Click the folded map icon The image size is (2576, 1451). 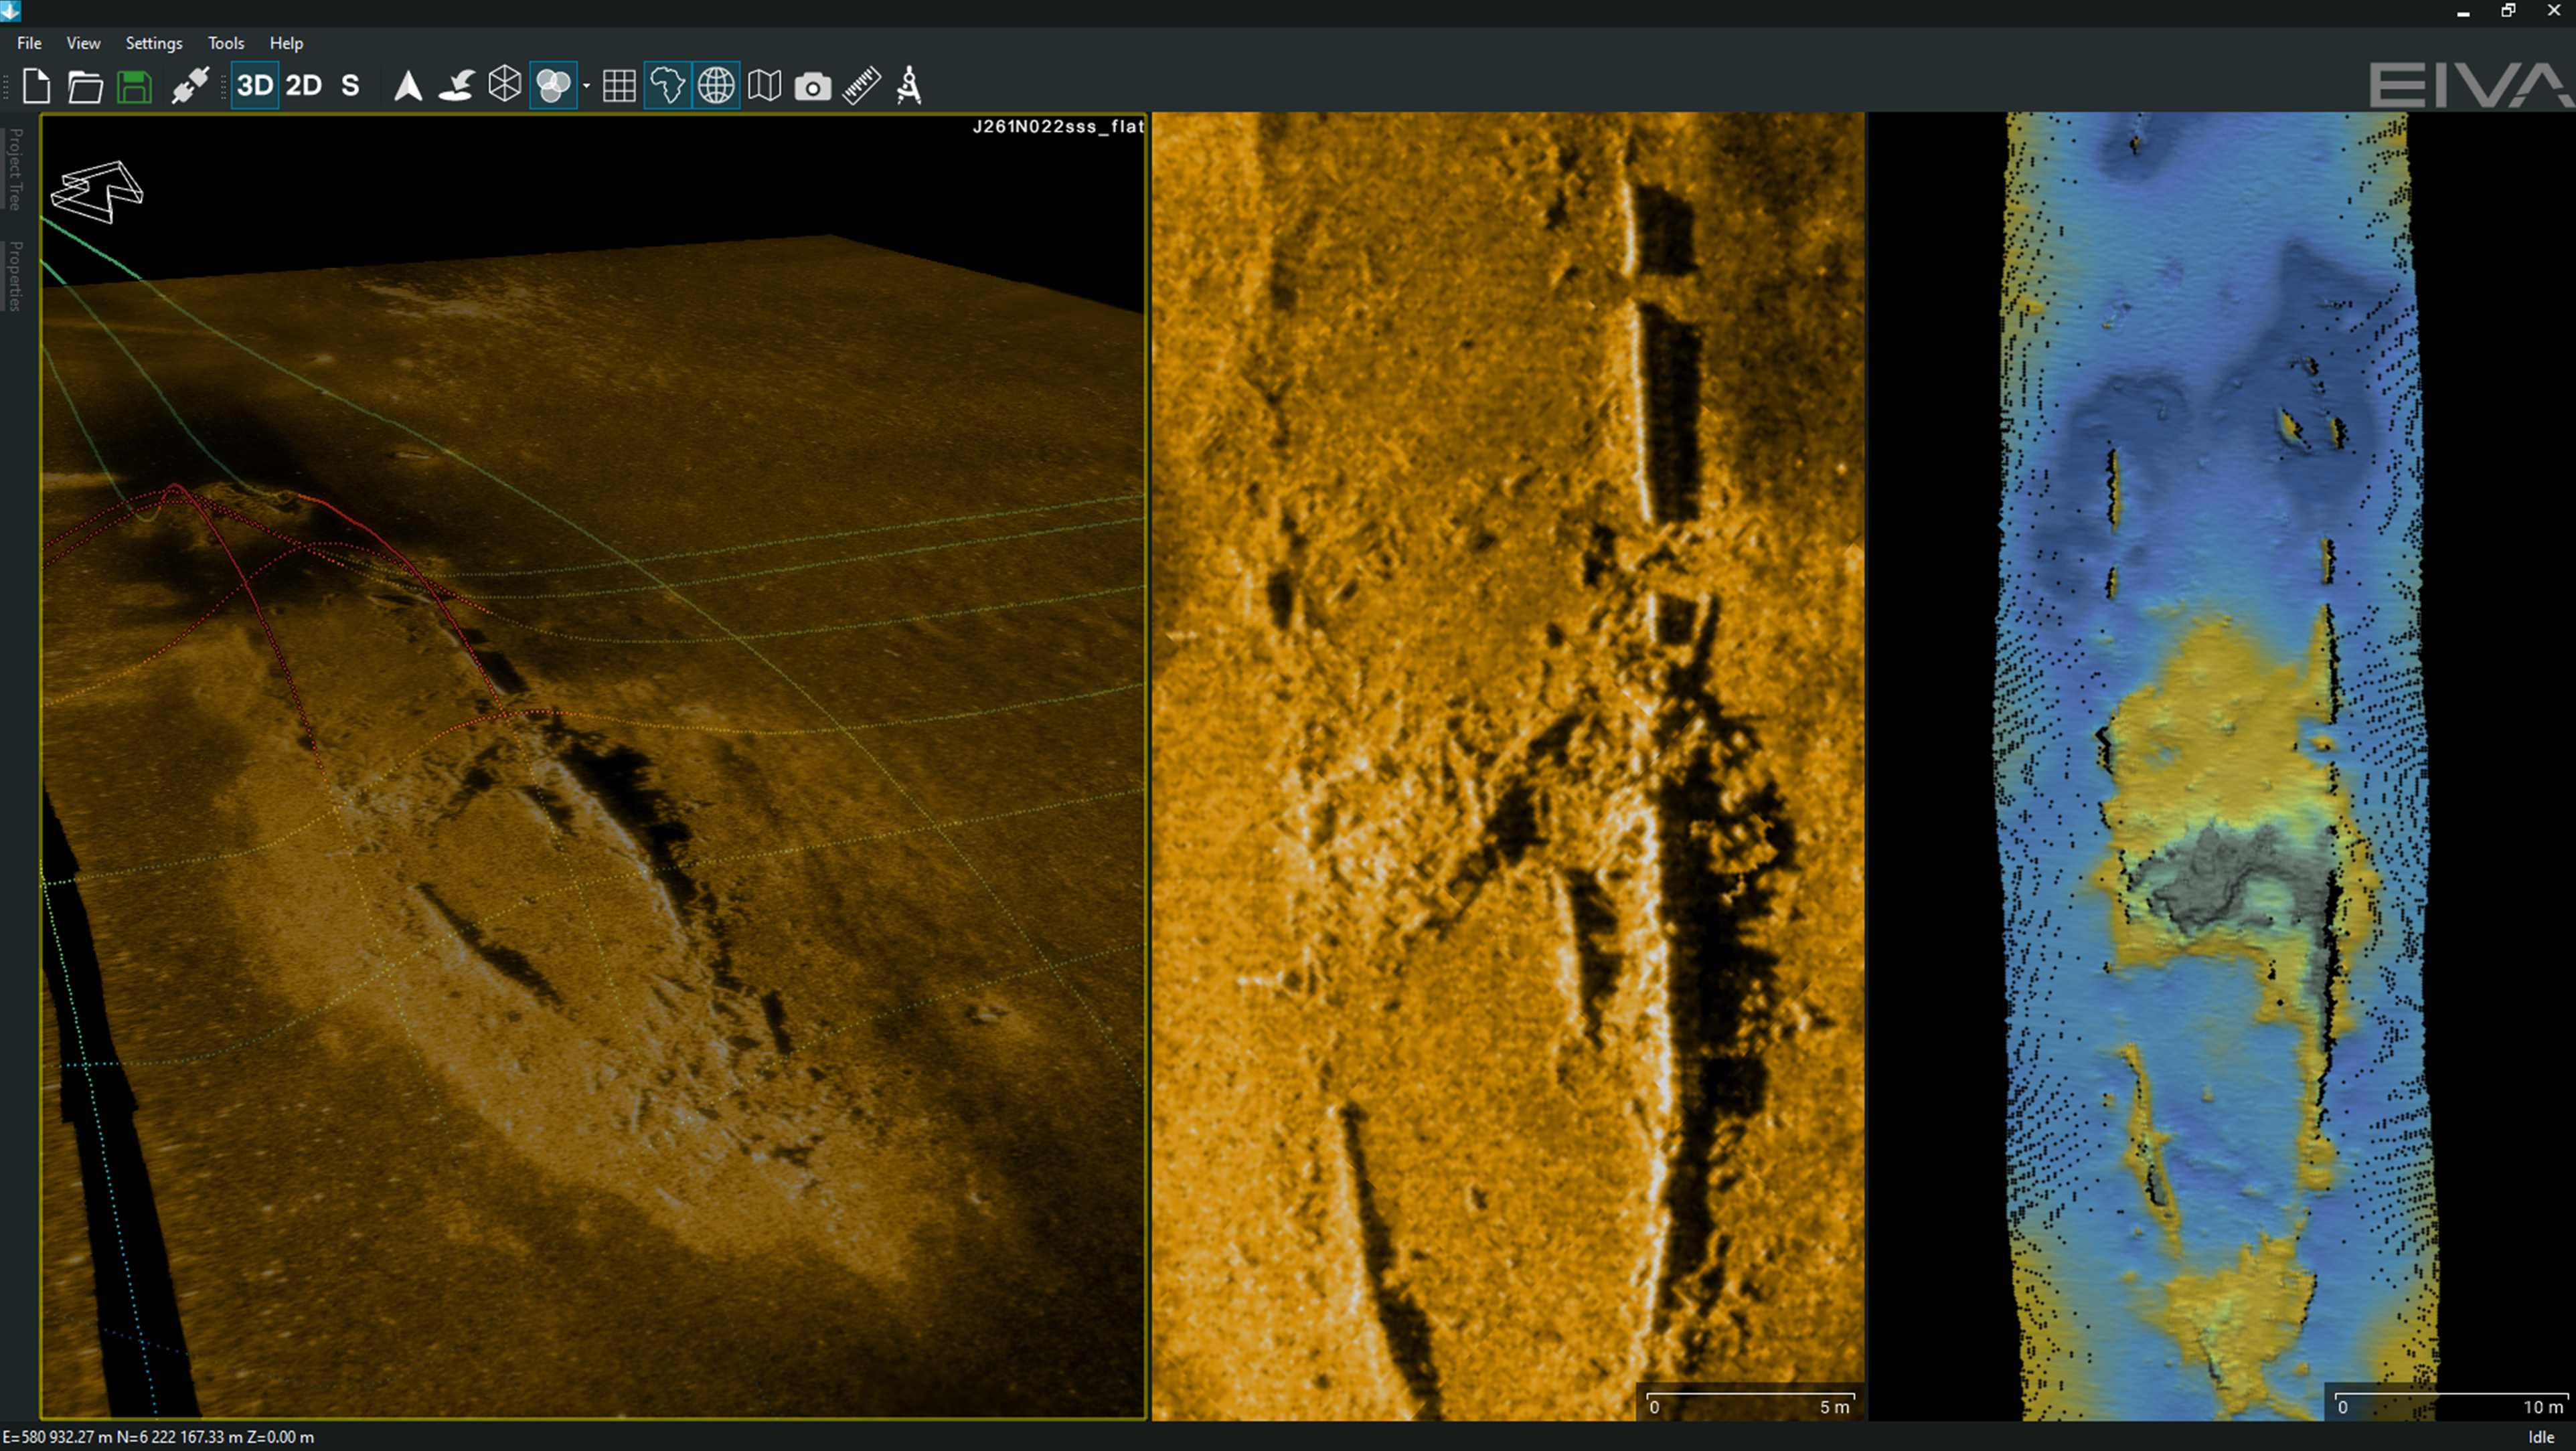pyautogui.click(x=764, y=86)
